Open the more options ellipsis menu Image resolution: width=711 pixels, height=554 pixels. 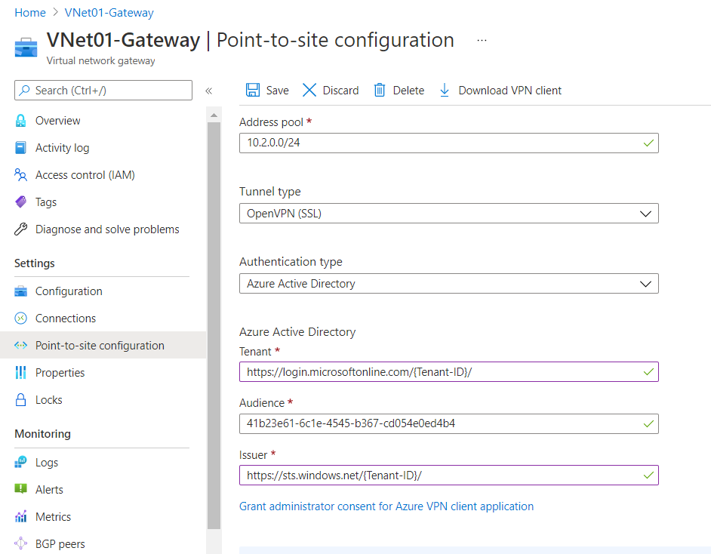pos(482,40)
